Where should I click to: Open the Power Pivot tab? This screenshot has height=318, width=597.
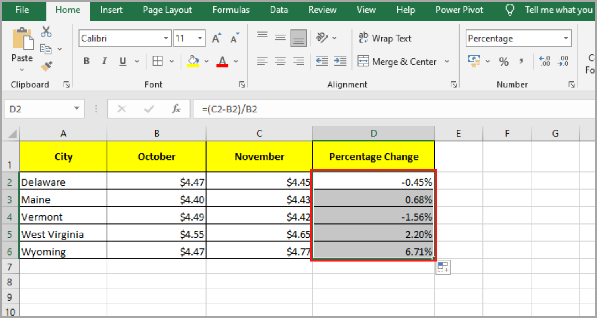459,10
